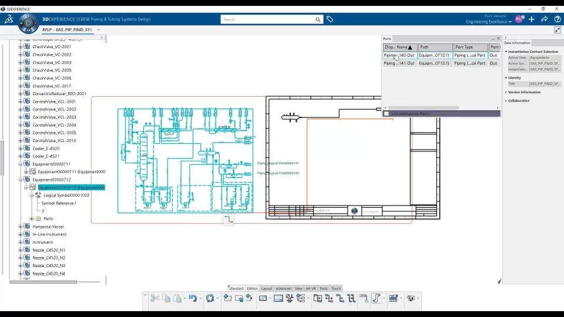The height and width of the screenshot is (317, 564).
Task: Open the View tab
Action: point(298,289)
